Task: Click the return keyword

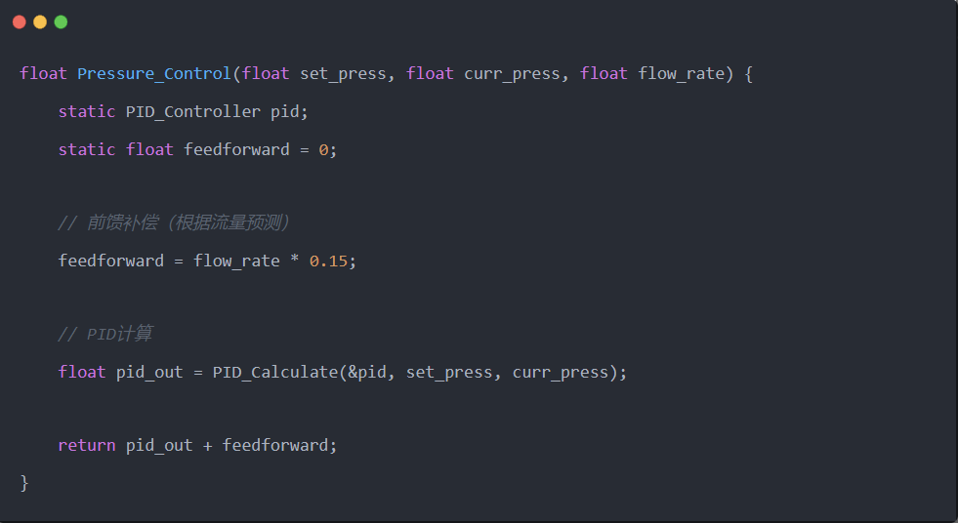Action: coord(87,445)
